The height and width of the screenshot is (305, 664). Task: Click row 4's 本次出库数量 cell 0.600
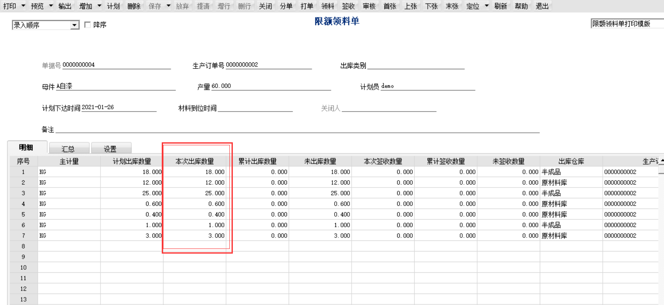coord(195,204)
